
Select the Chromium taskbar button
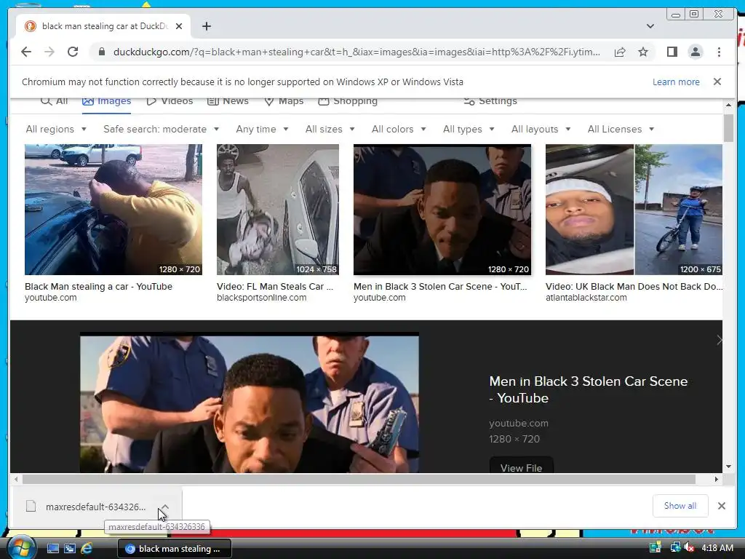[x=175, y=549]
